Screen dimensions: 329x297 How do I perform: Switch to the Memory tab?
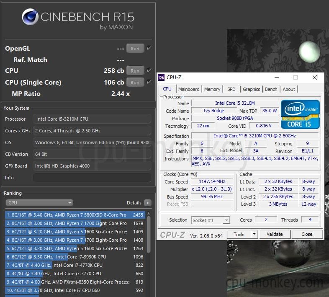(212, 89)
